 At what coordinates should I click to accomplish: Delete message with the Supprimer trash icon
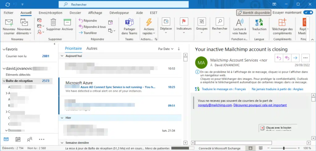(x=53, y=22)
